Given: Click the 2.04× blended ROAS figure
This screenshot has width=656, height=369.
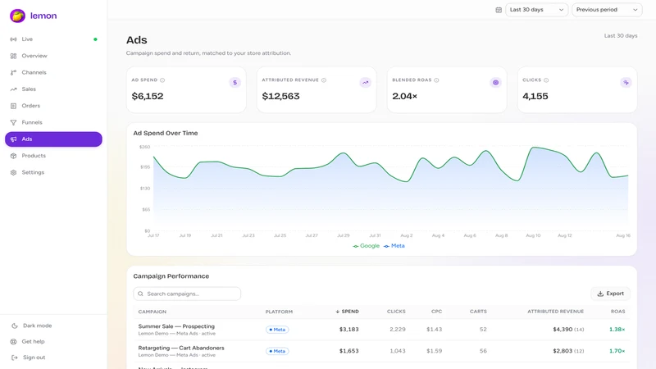Looking at the screenshot, I should tap(404, 96).
